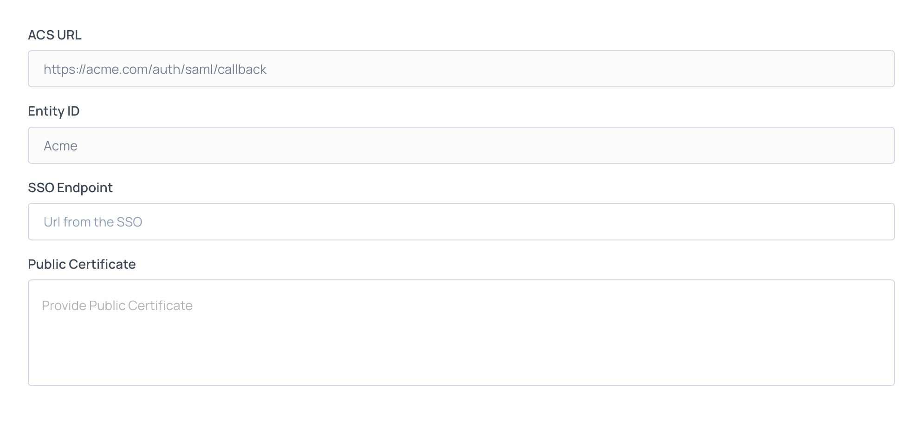
Task: Select the field beneath the Entity ID label
Action: (461, 145)
